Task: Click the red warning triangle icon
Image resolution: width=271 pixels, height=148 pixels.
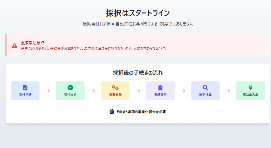Action: tap(14, 45)
